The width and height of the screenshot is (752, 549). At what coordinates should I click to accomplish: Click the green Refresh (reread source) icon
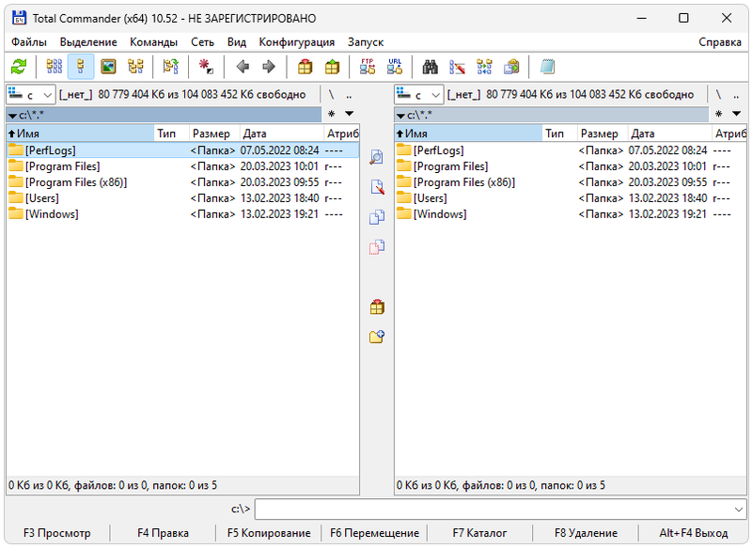click(x=19, y=67)
